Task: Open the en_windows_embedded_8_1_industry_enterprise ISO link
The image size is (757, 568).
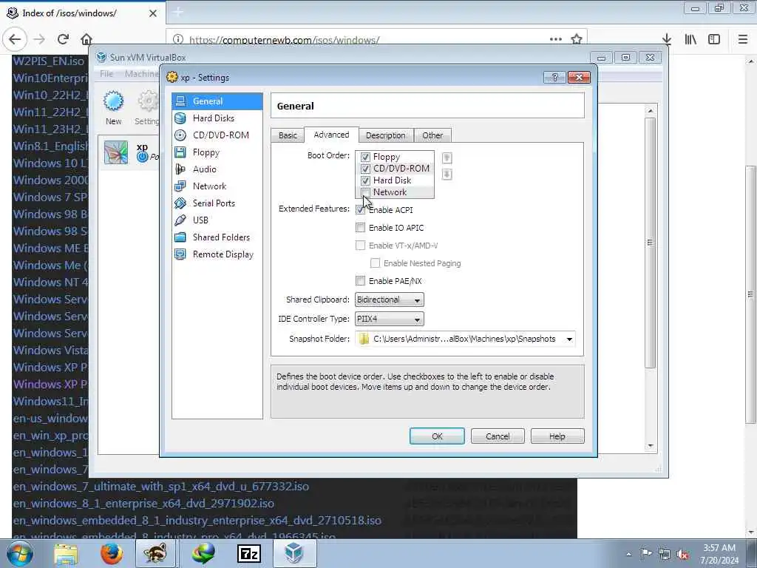Action: [x=197, y=520]
